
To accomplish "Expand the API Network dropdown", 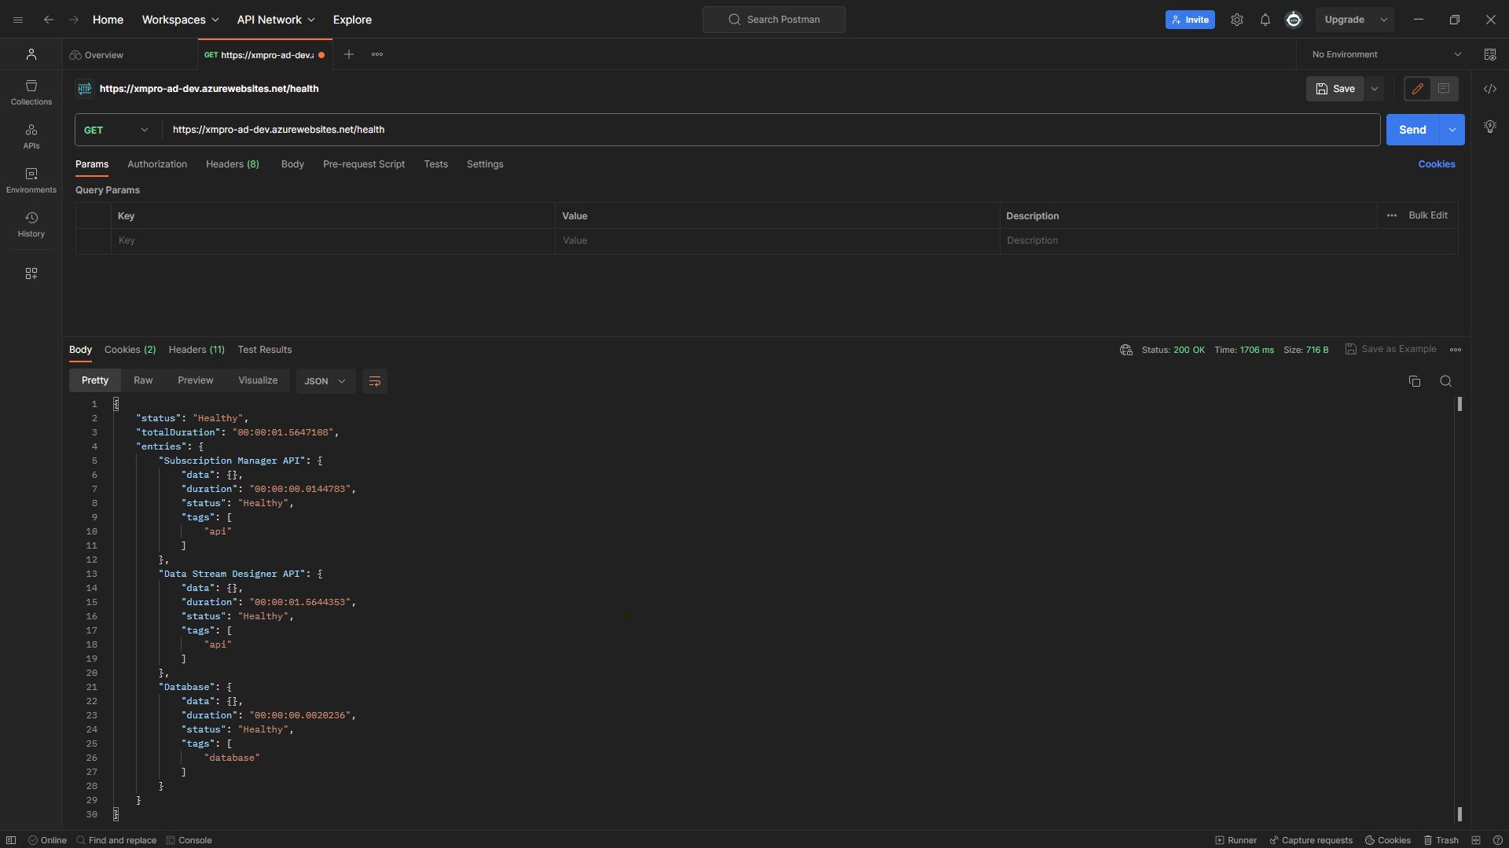I will [x=276, y=20].
